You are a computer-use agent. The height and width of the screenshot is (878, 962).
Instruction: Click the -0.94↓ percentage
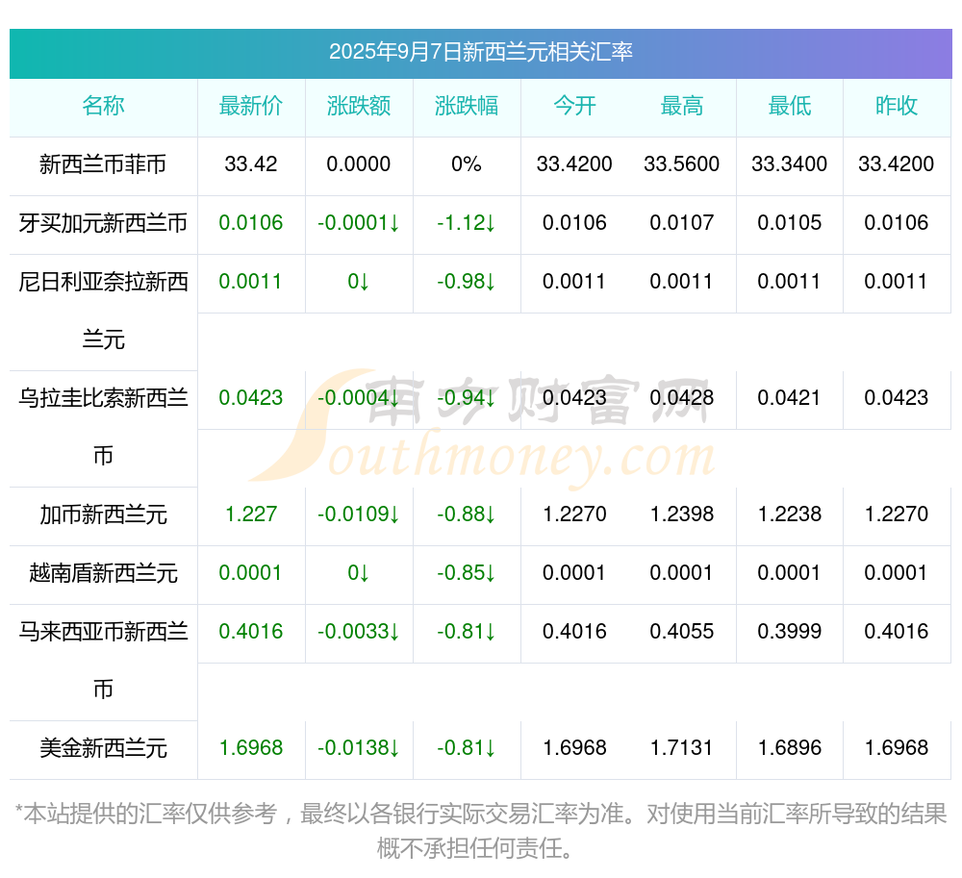pos(467,398)
